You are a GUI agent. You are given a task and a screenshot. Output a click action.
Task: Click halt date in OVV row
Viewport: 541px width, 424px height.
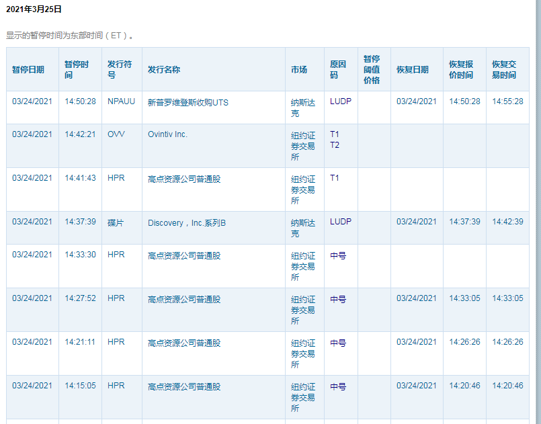(x=32, y=134)
